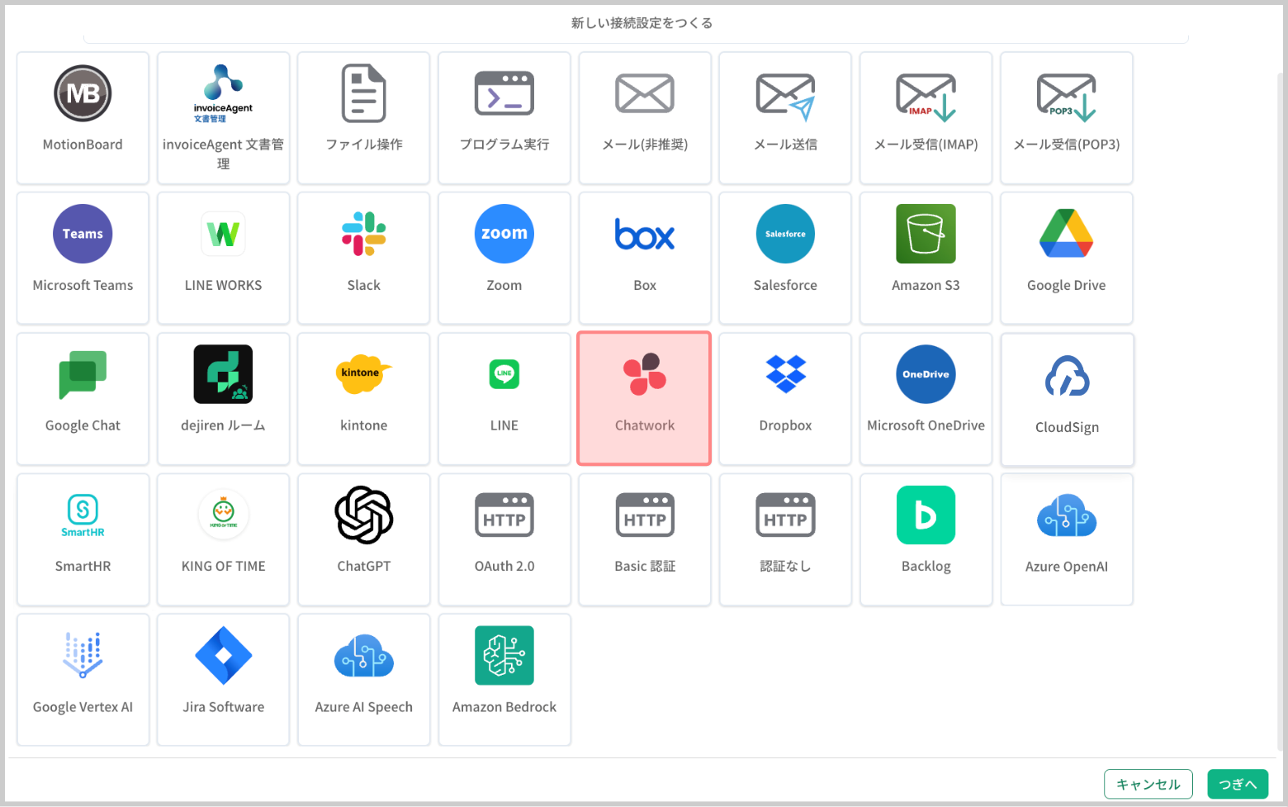Select the Backlog connector icon
This screenshot has width=1288, height=807.
pos(926,515)
